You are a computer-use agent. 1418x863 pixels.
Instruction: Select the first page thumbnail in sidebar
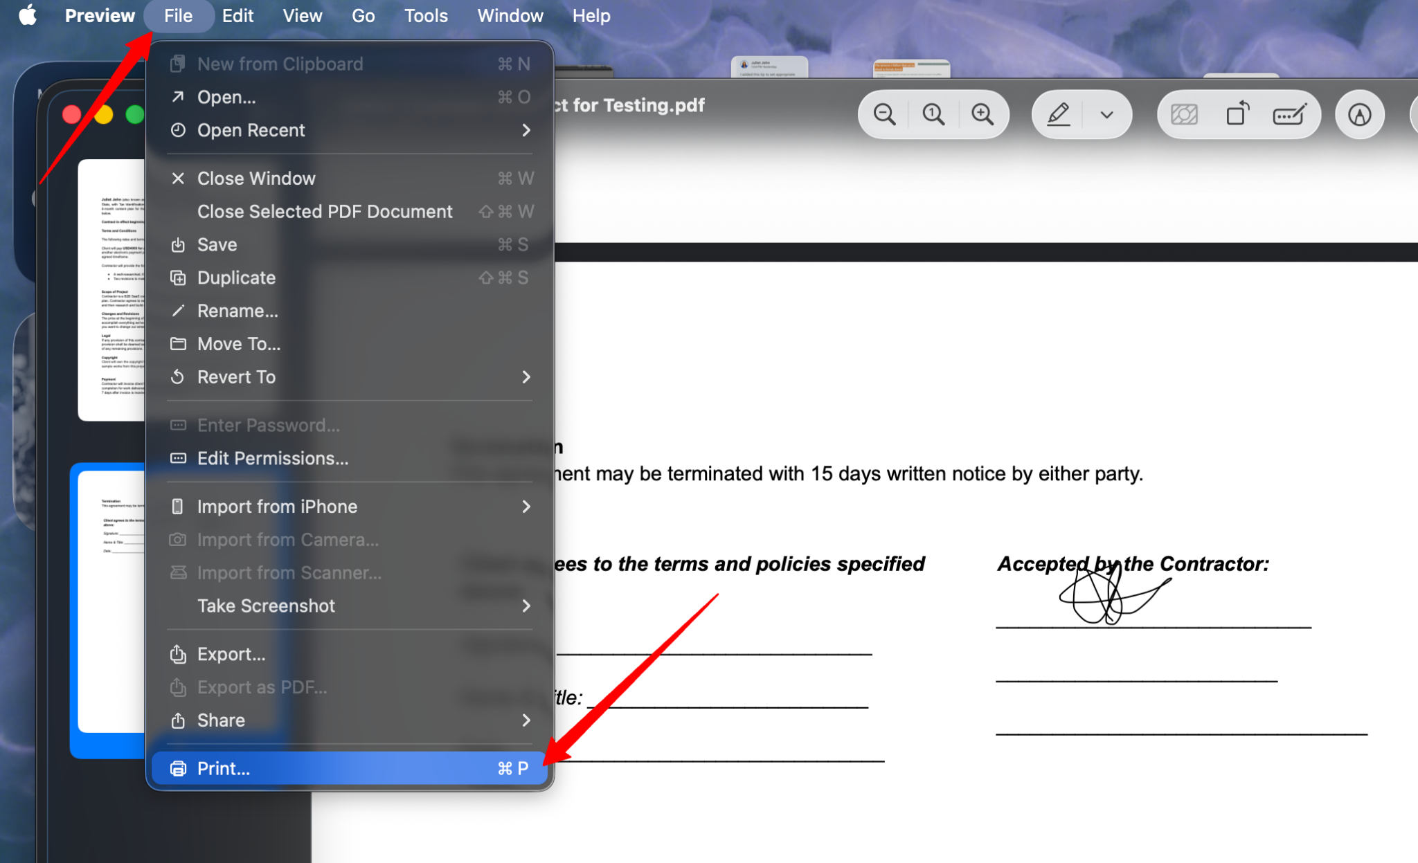(111, 289)
